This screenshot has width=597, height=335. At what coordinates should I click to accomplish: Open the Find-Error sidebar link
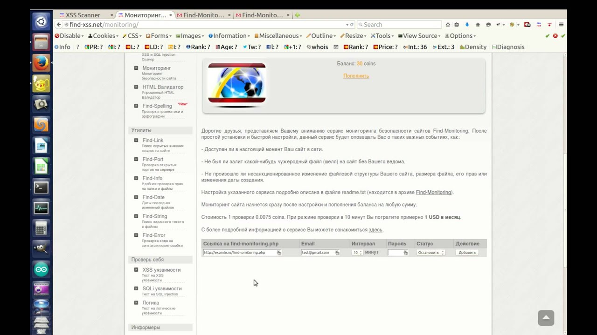click(154, 235)
